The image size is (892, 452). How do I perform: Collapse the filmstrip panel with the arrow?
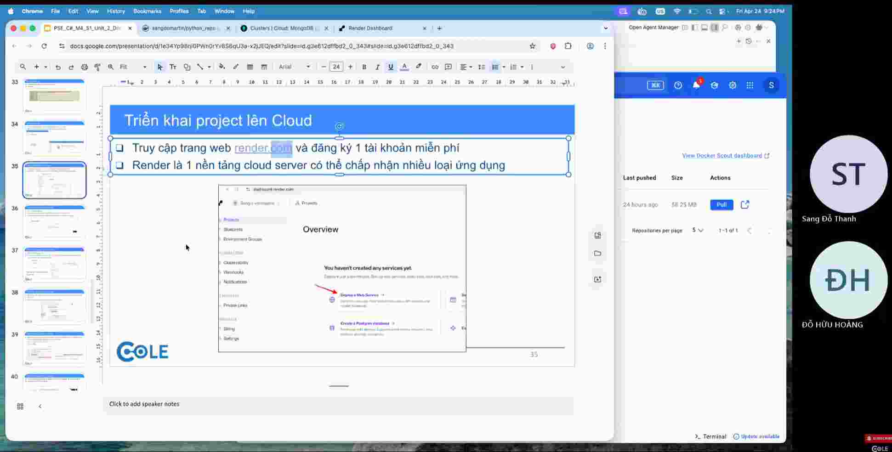tap(40, 407)
